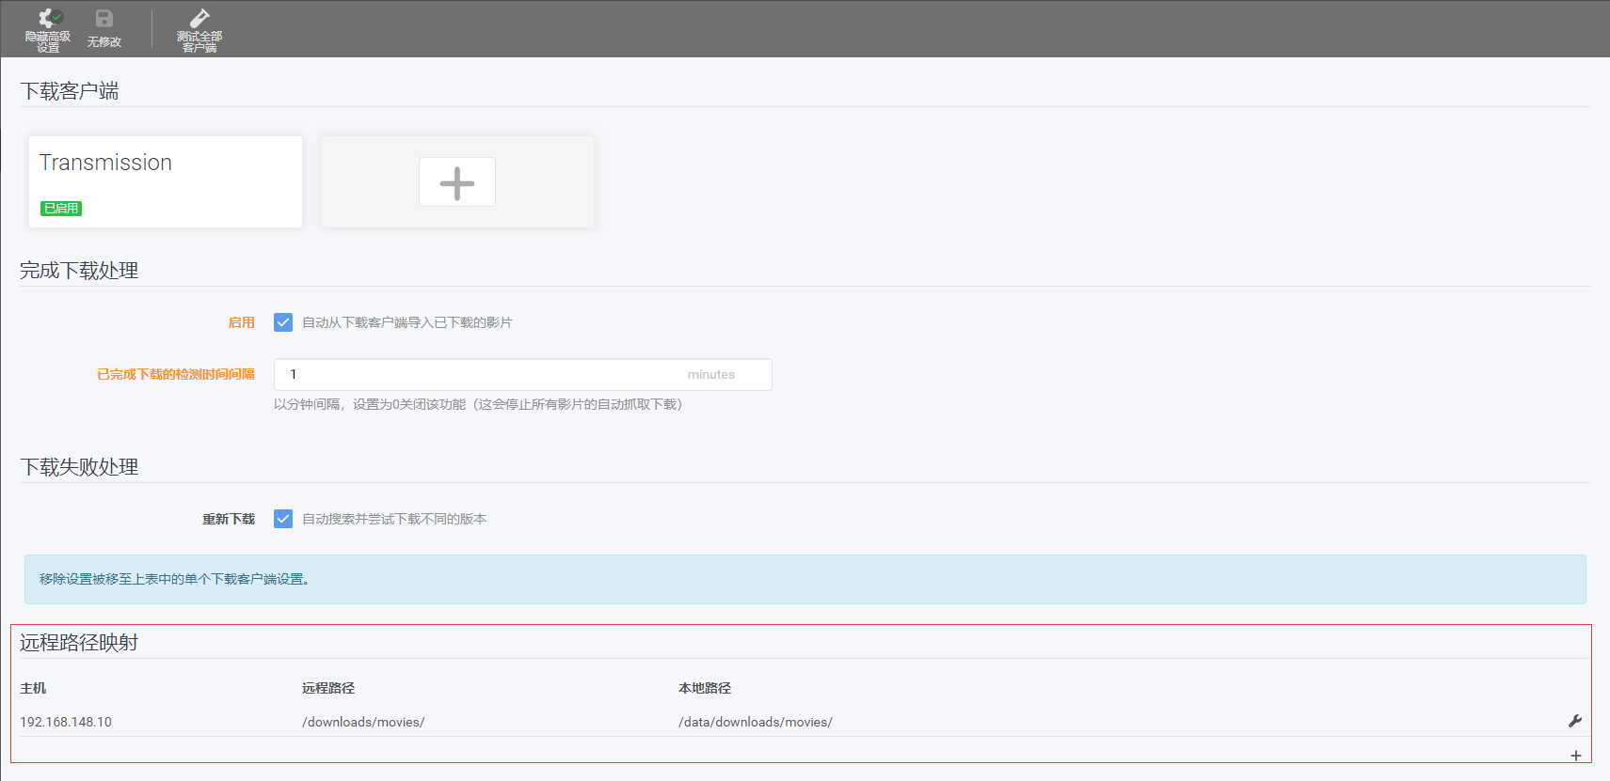Click the 主机 column header

[33, 688]
